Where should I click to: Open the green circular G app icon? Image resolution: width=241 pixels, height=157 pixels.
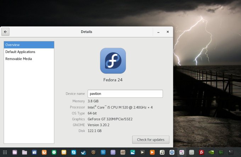(54, 152)
